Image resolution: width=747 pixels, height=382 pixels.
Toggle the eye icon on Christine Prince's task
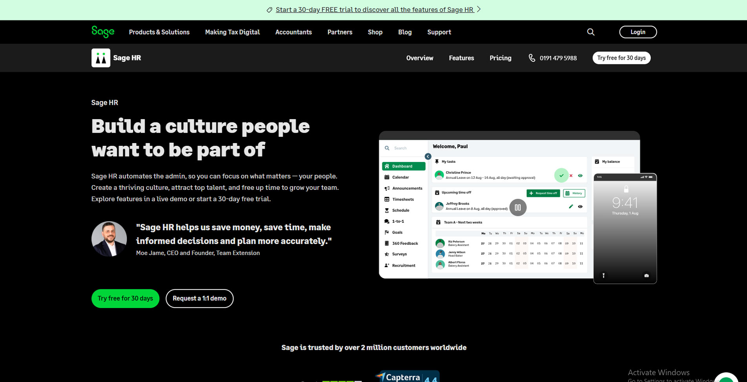(580, 176)
